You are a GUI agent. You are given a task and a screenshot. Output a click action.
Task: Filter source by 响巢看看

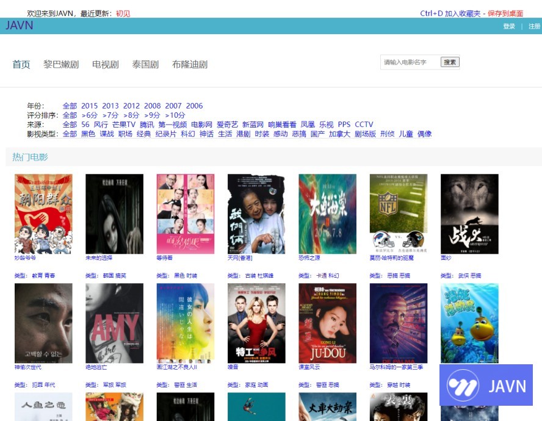coord(282,124)
